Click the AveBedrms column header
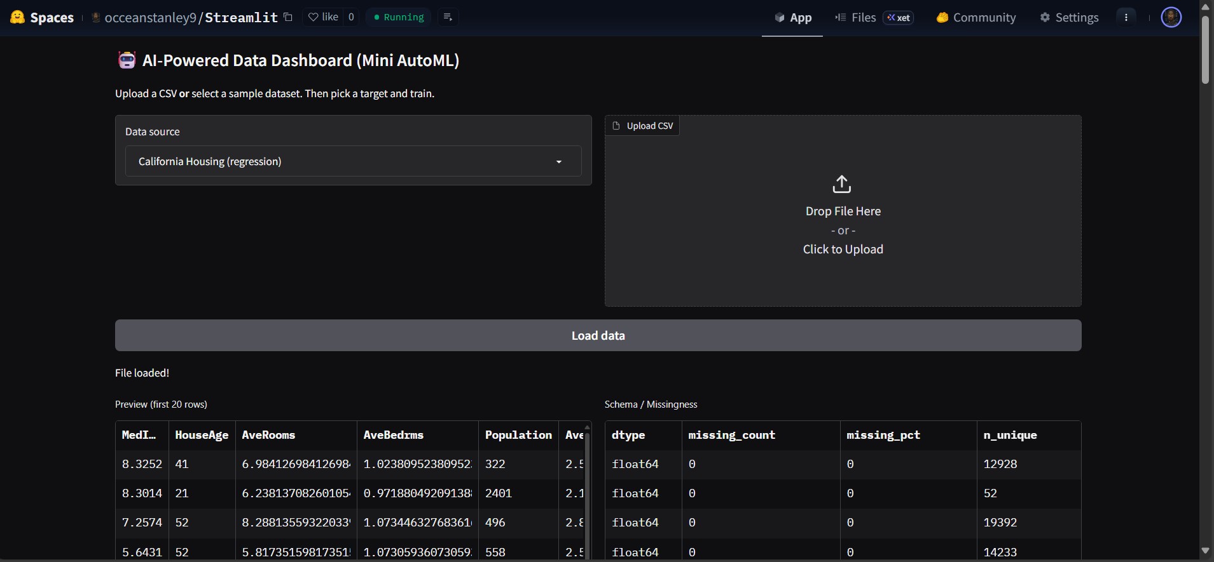This screenshot has height=562, width=1214. click(x=417, y=435)
